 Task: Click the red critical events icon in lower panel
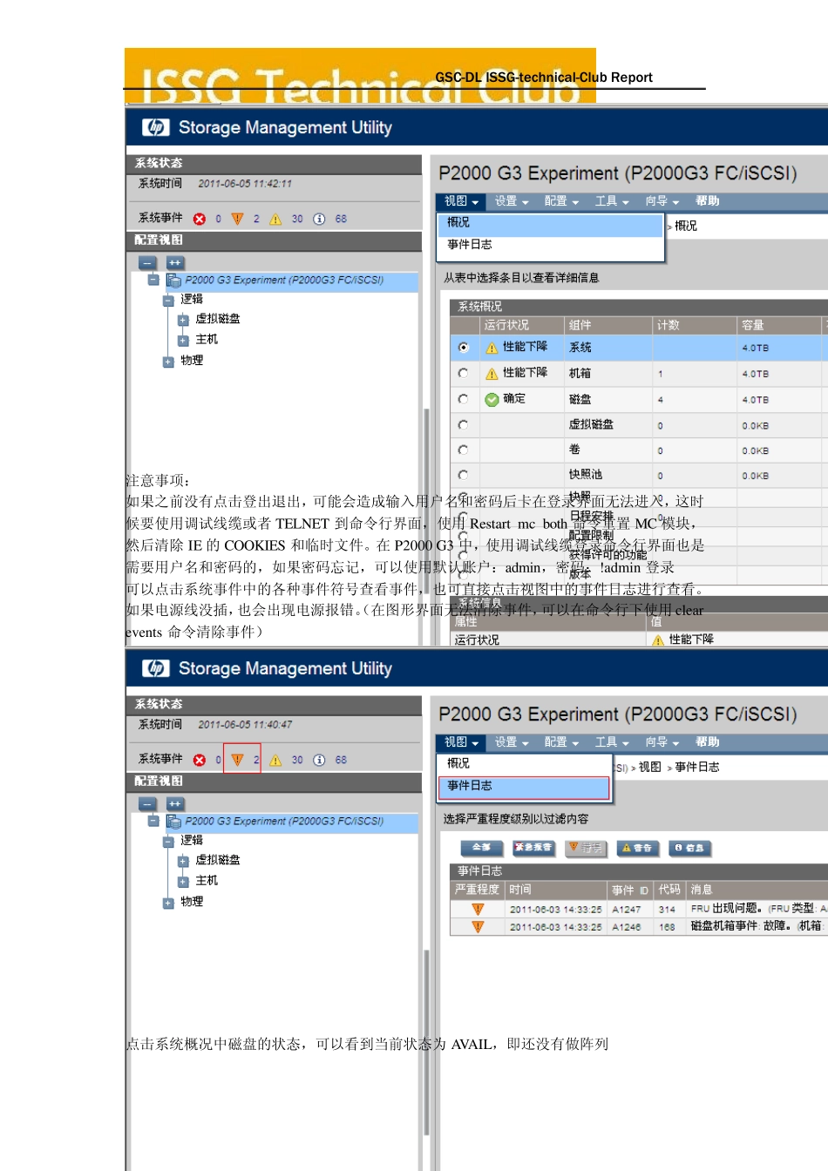click(x=200, y=760)
